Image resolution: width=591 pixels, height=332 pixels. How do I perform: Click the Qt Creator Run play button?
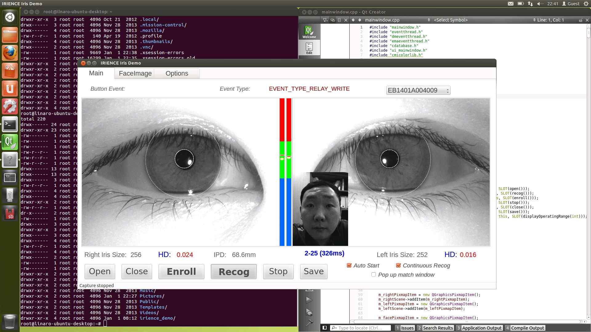coord(309,300)
